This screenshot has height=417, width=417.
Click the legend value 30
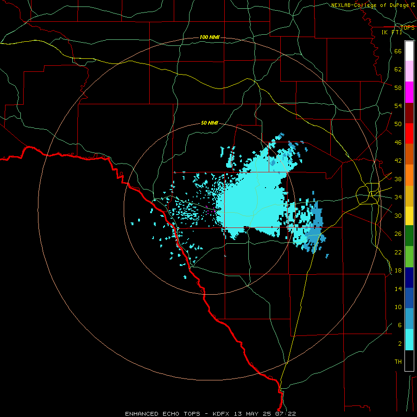tap(398, 215)
